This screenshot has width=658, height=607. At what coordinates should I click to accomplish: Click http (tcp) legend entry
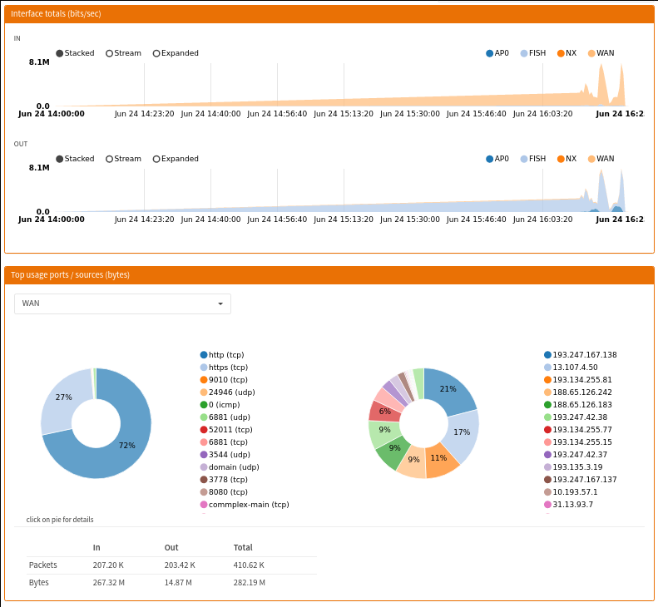pos(222,355)
